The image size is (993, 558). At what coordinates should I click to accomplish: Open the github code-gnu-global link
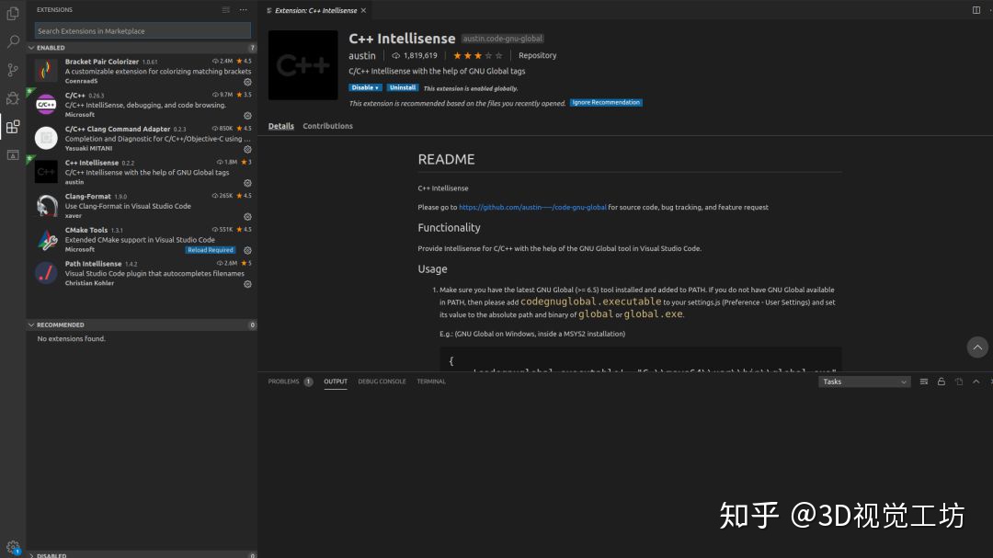click(532, 207)
